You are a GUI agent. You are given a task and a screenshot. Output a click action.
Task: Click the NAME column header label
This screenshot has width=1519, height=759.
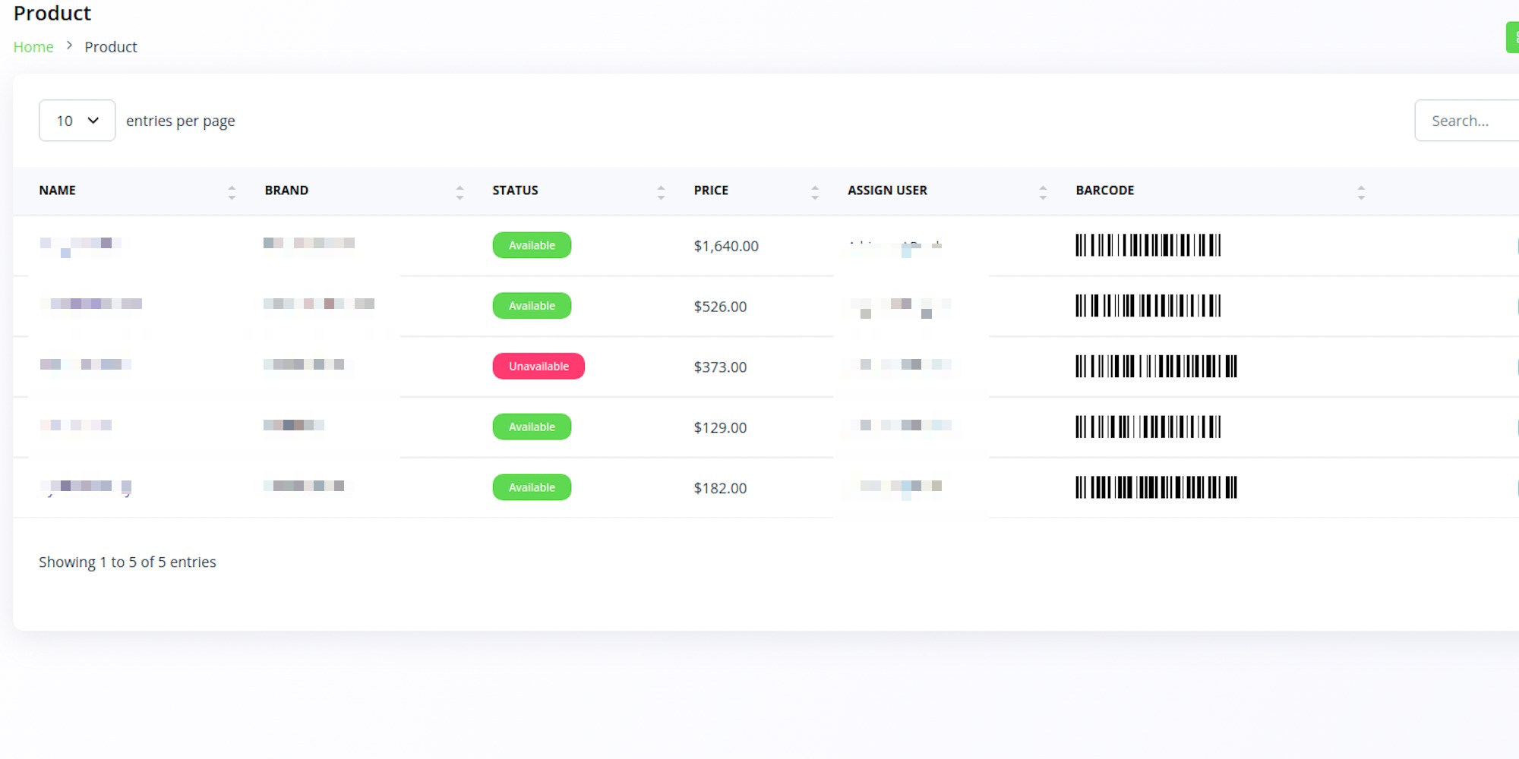coord(58,191)
